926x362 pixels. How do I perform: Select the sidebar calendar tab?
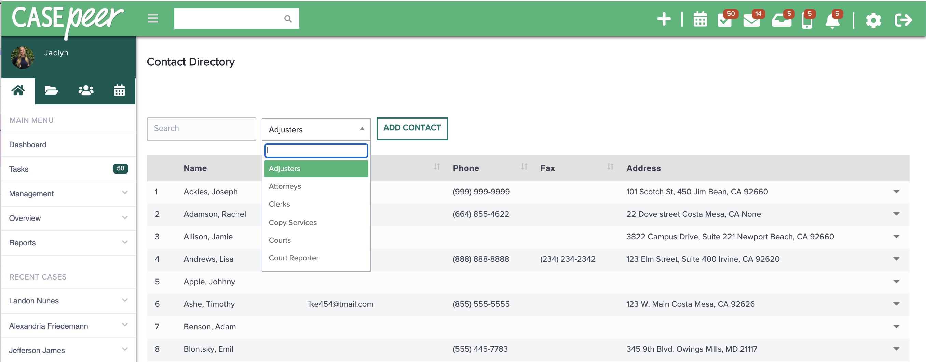click(x=119, y=91)
